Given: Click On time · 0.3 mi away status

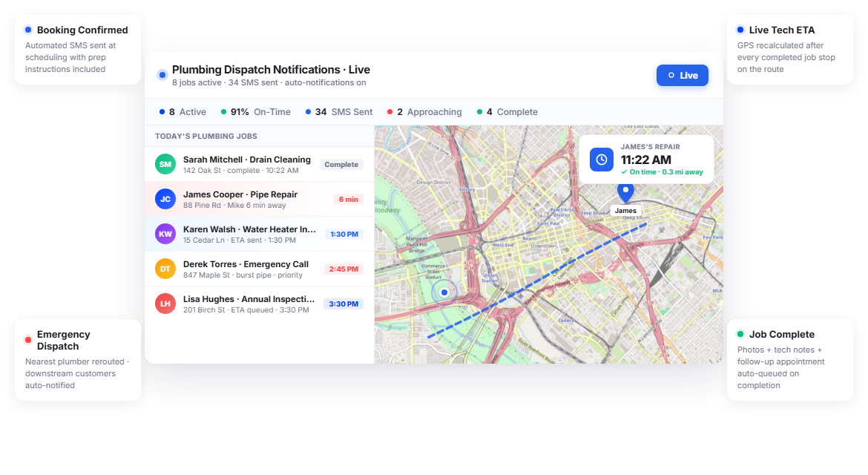Looking at the screenshot, I should click(662, 172).
